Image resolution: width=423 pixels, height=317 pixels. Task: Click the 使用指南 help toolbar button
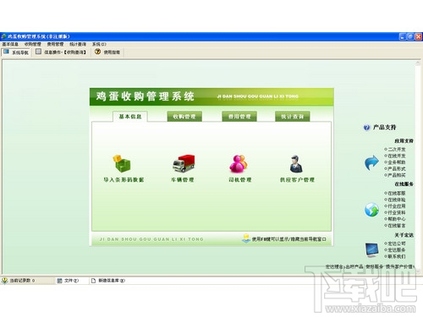(107, 52)
